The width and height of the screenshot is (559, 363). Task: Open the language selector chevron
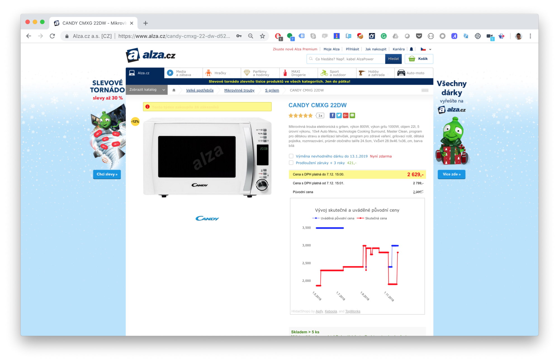tap(430, 49)
